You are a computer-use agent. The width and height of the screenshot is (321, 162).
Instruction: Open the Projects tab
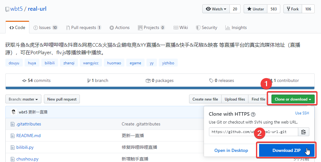click(x=152, y=28)
